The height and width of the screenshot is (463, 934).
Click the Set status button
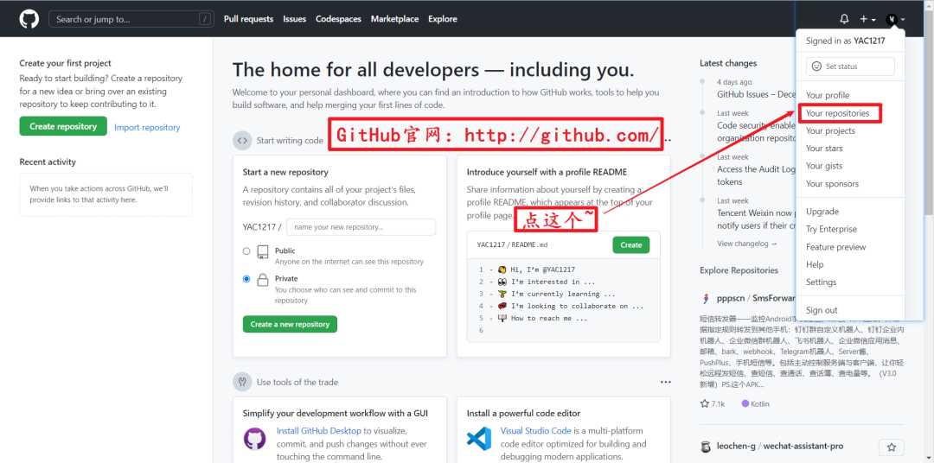click(x=850, y=66)
